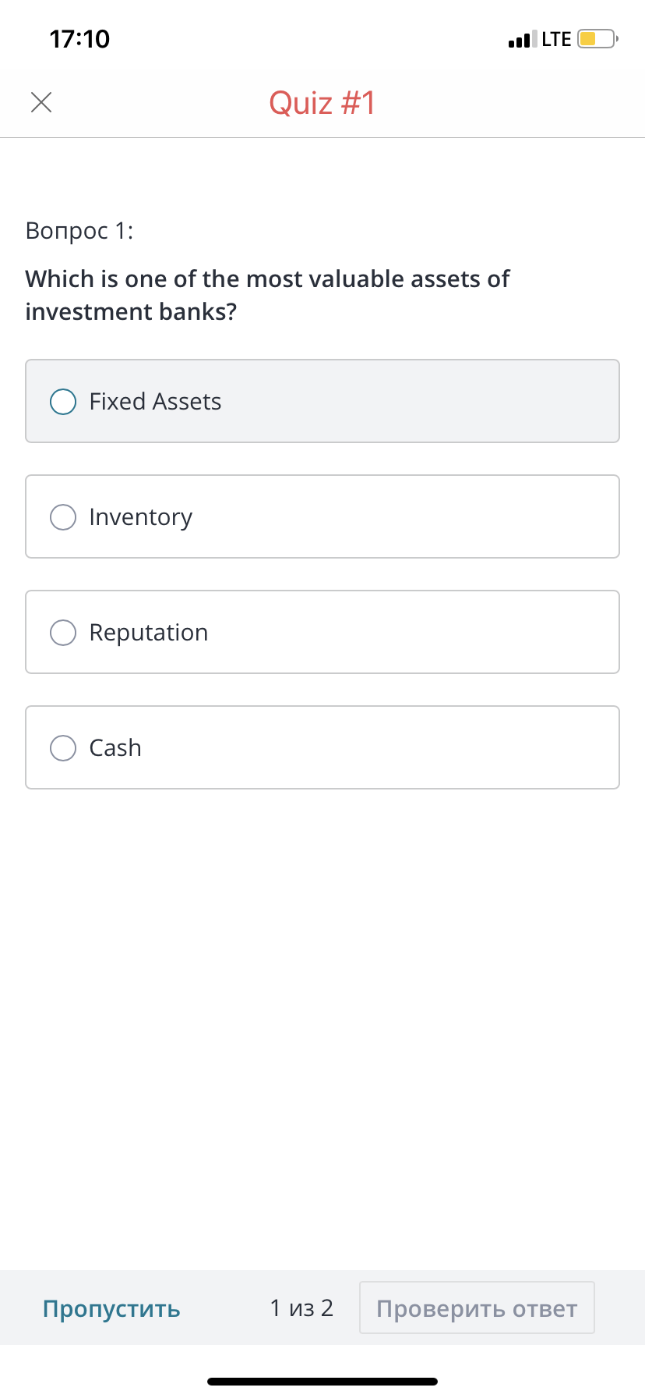The width and height of the screenshot is (645, 1398).
Task: Click the 'Fixed Assets' answer text
Action: point(155,402)
